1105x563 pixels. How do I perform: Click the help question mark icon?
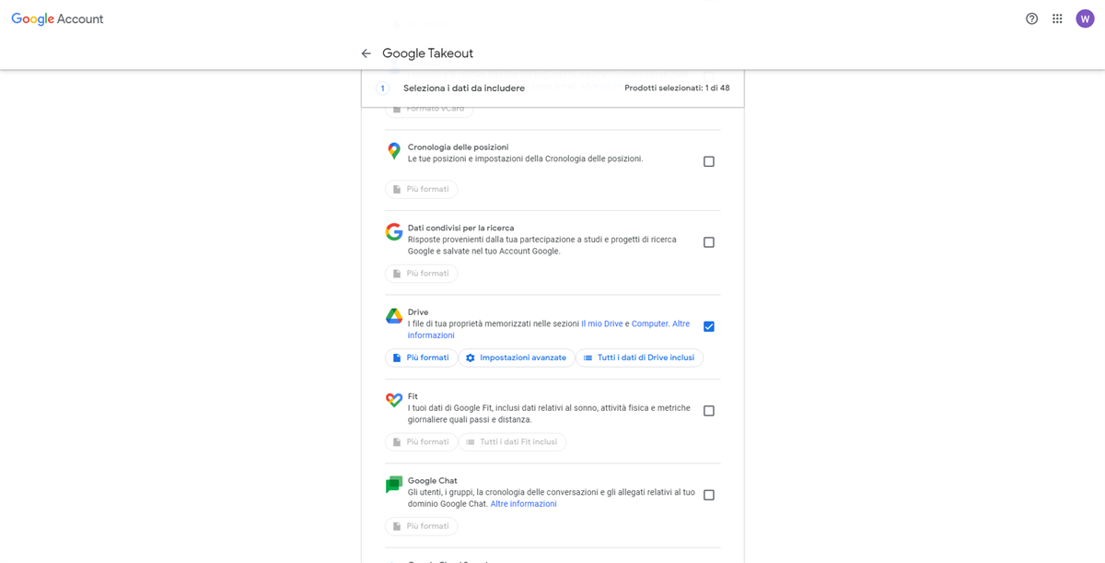(x=1031, y=18)
